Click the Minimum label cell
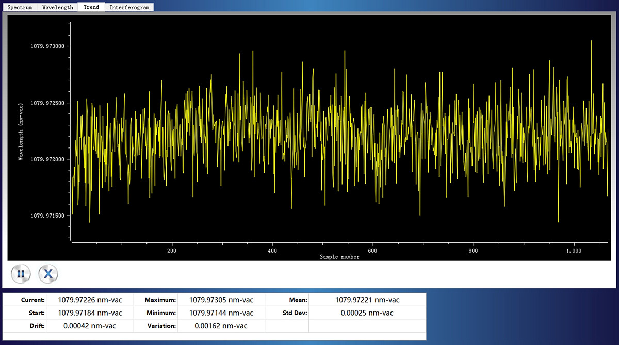This screenshot has height=345, width=619. point(156,313)
